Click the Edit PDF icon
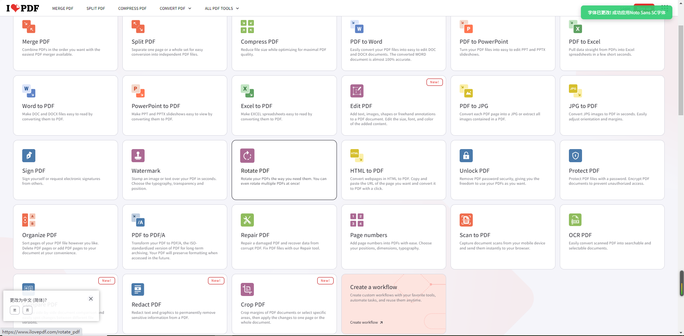 tap(357, 91)
